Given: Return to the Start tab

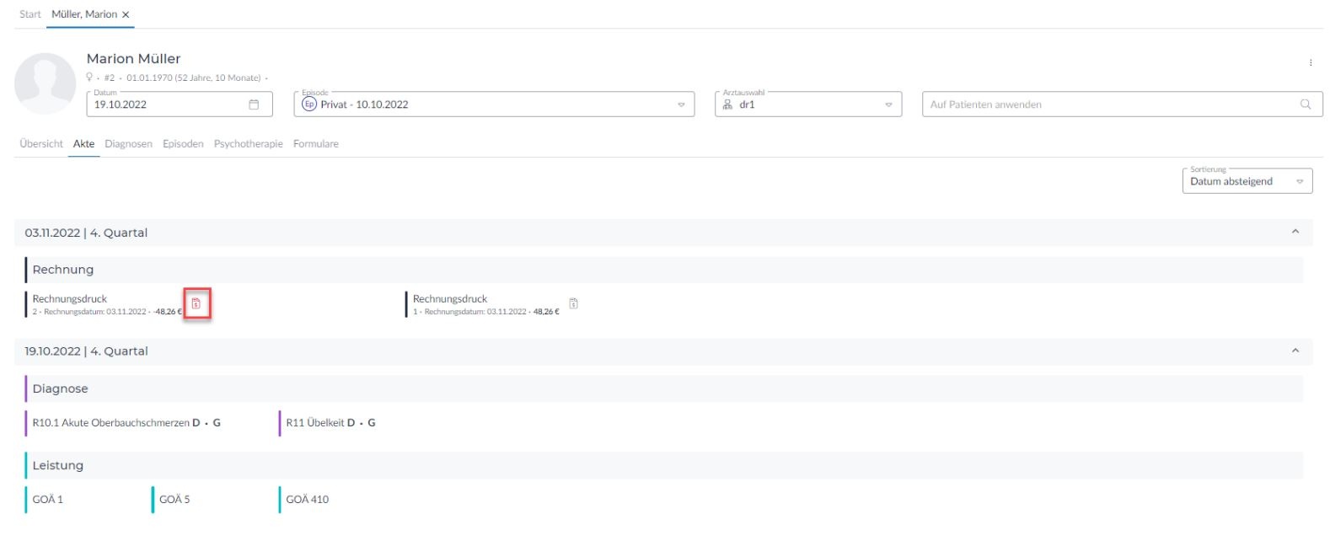Looking at the screenshot, I should point(30,14).
